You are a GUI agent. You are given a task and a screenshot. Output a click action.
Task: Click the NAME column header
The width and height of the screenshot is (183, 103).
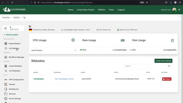pyautogui.click(x=35, y=72)
